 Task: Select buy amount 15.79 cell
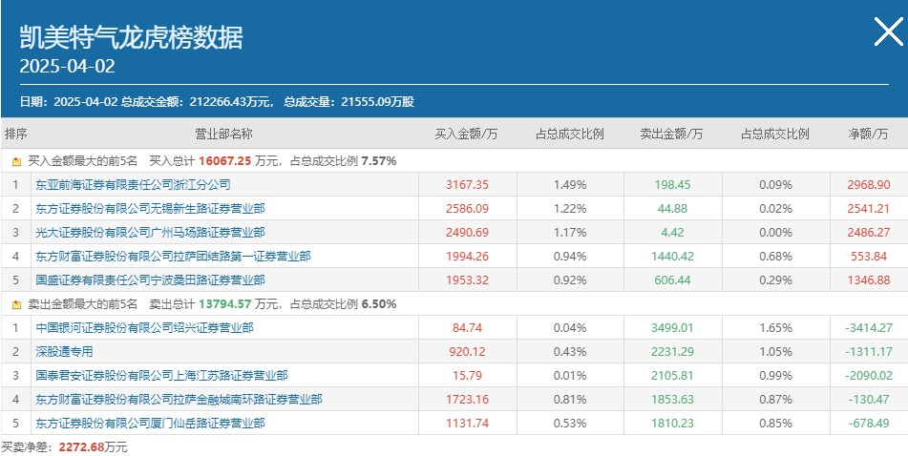[467, 376]
